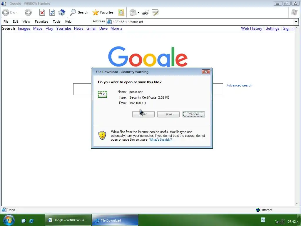The width and height of the screenshot is (301, 226).
Task: Click the Cancel button in dialog
Action: (x=193, y=114)
